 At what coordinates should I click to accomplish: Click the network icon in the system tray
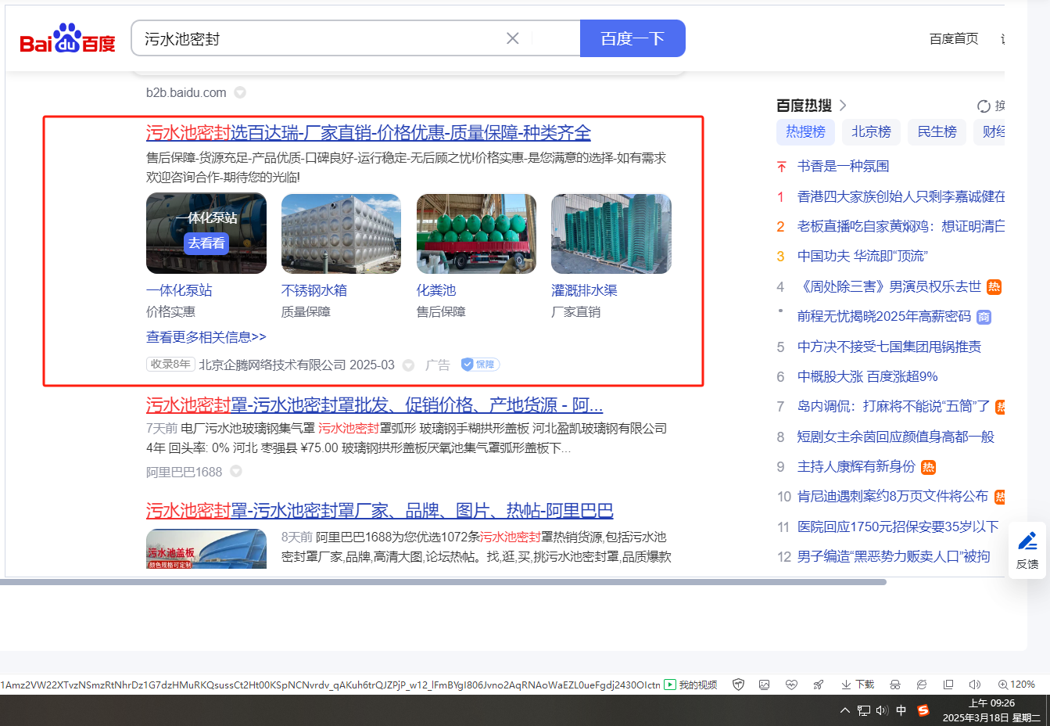pos(864,710)
